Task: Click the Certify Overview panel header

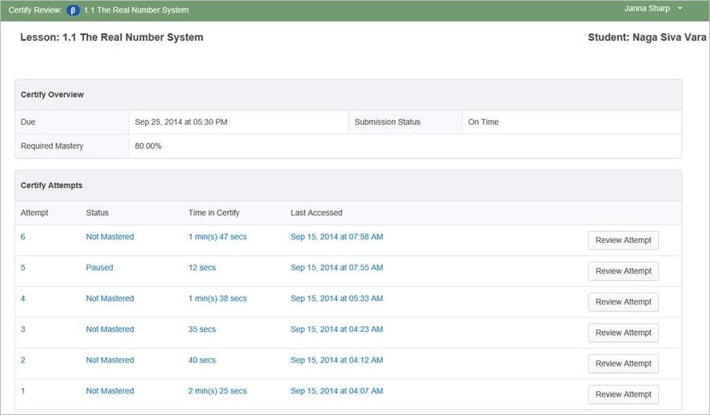Action: pyautogui.click(x=52, y=94)
